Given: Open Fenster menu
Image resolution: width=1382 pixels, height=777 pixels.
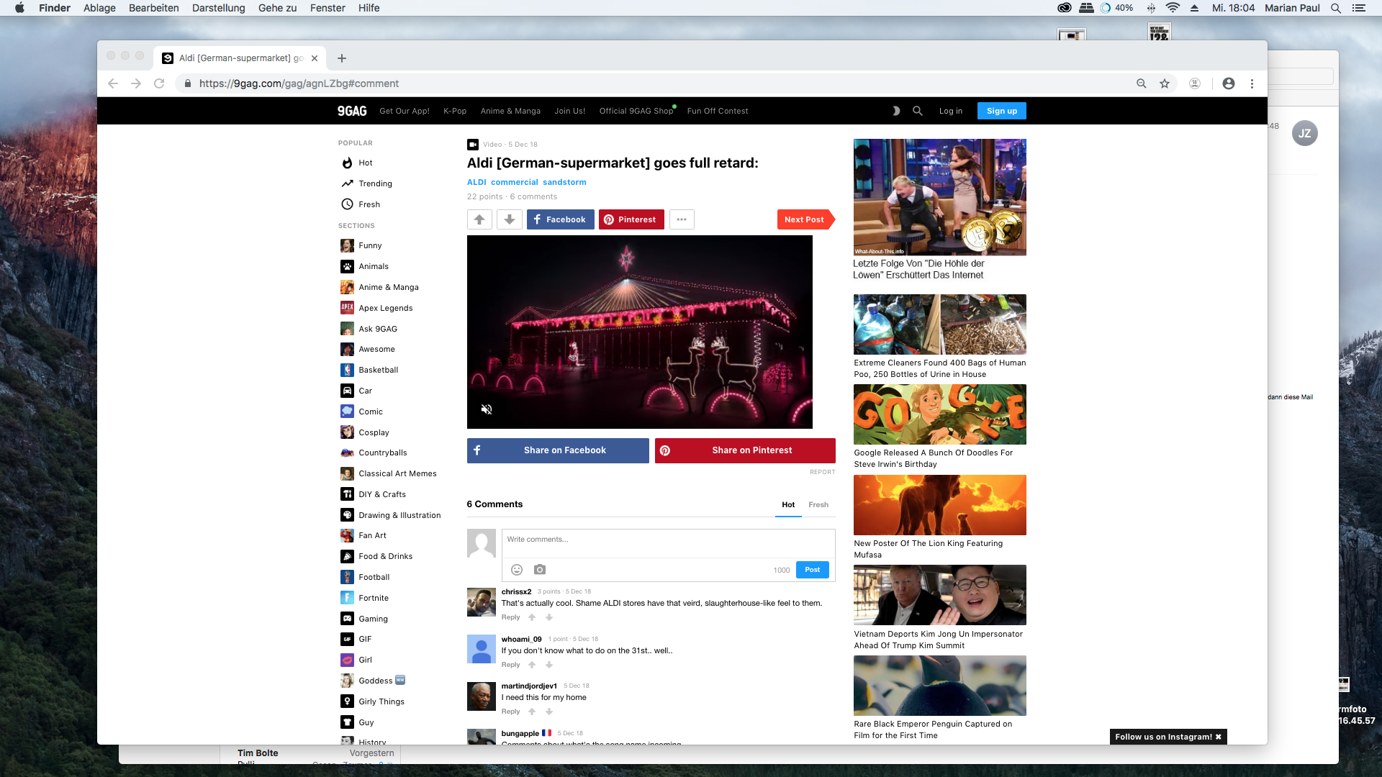Looking at the screenshot, I should [328, 8].
